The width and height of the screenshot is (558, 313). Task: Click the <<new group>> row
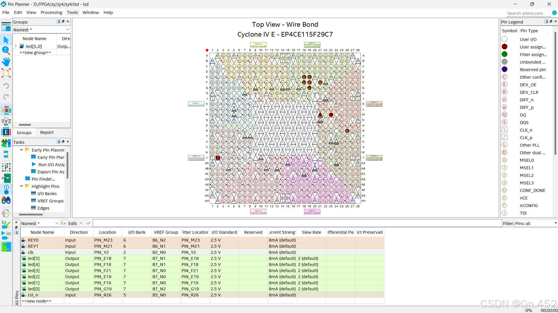[35, 52]
